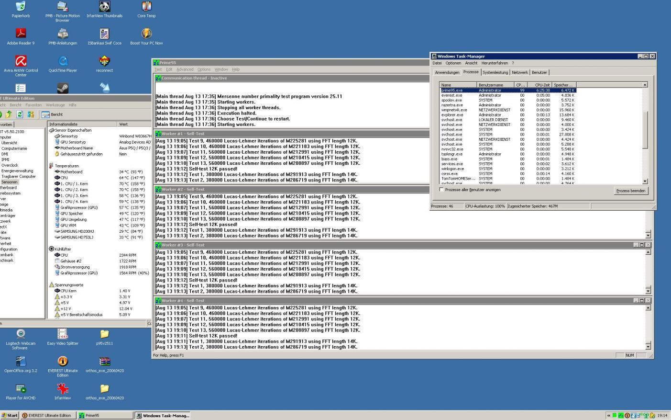Click EVEREST toolbar users icon

[31, 114]
